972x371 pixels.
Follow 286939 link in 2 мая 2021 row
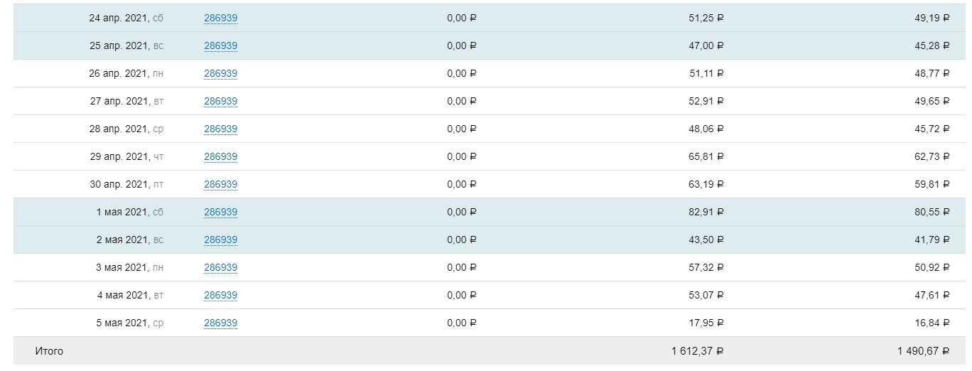(x=220, y=240)
